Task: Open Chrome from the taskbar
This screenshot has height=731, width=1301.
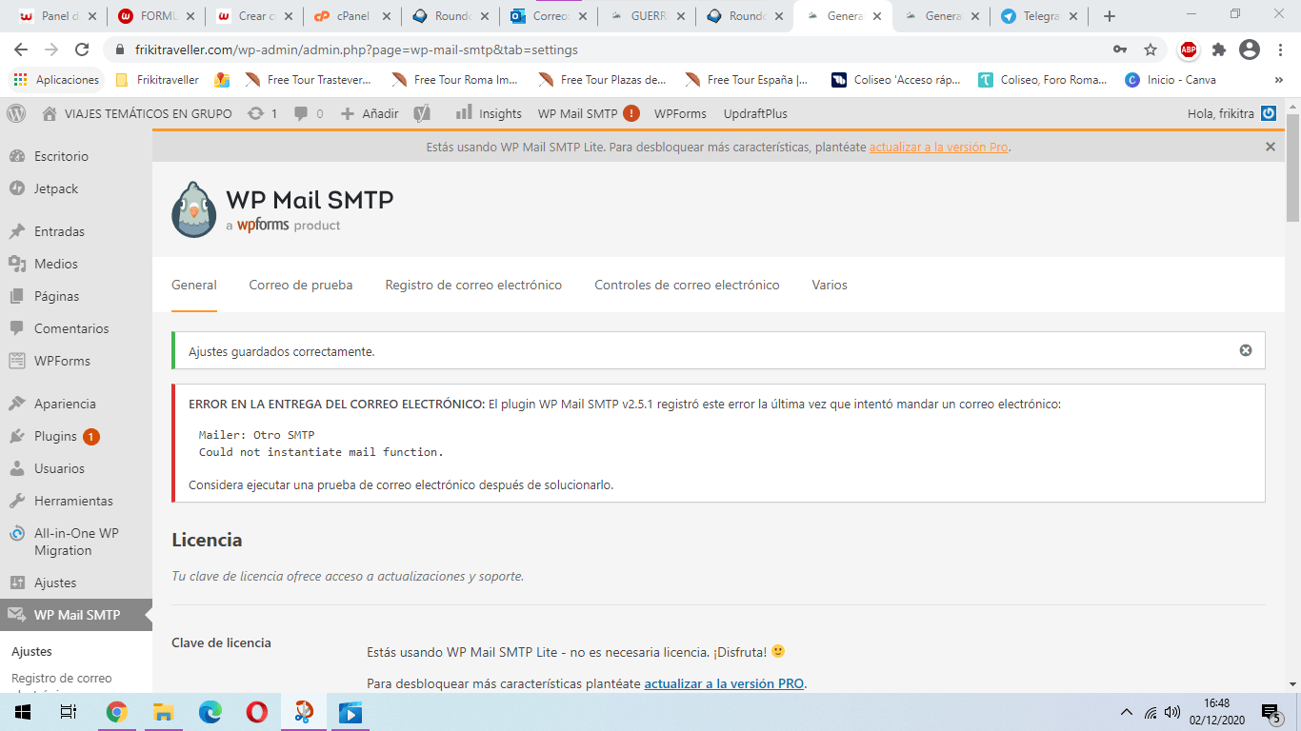Action: coord(116,712)
